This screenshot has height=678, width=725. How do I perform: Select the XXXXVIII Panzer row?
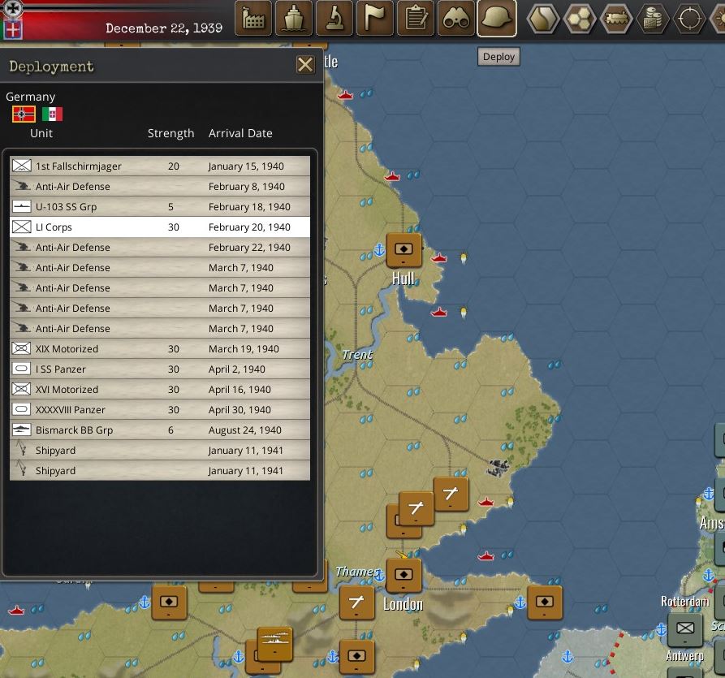[160, 410]
